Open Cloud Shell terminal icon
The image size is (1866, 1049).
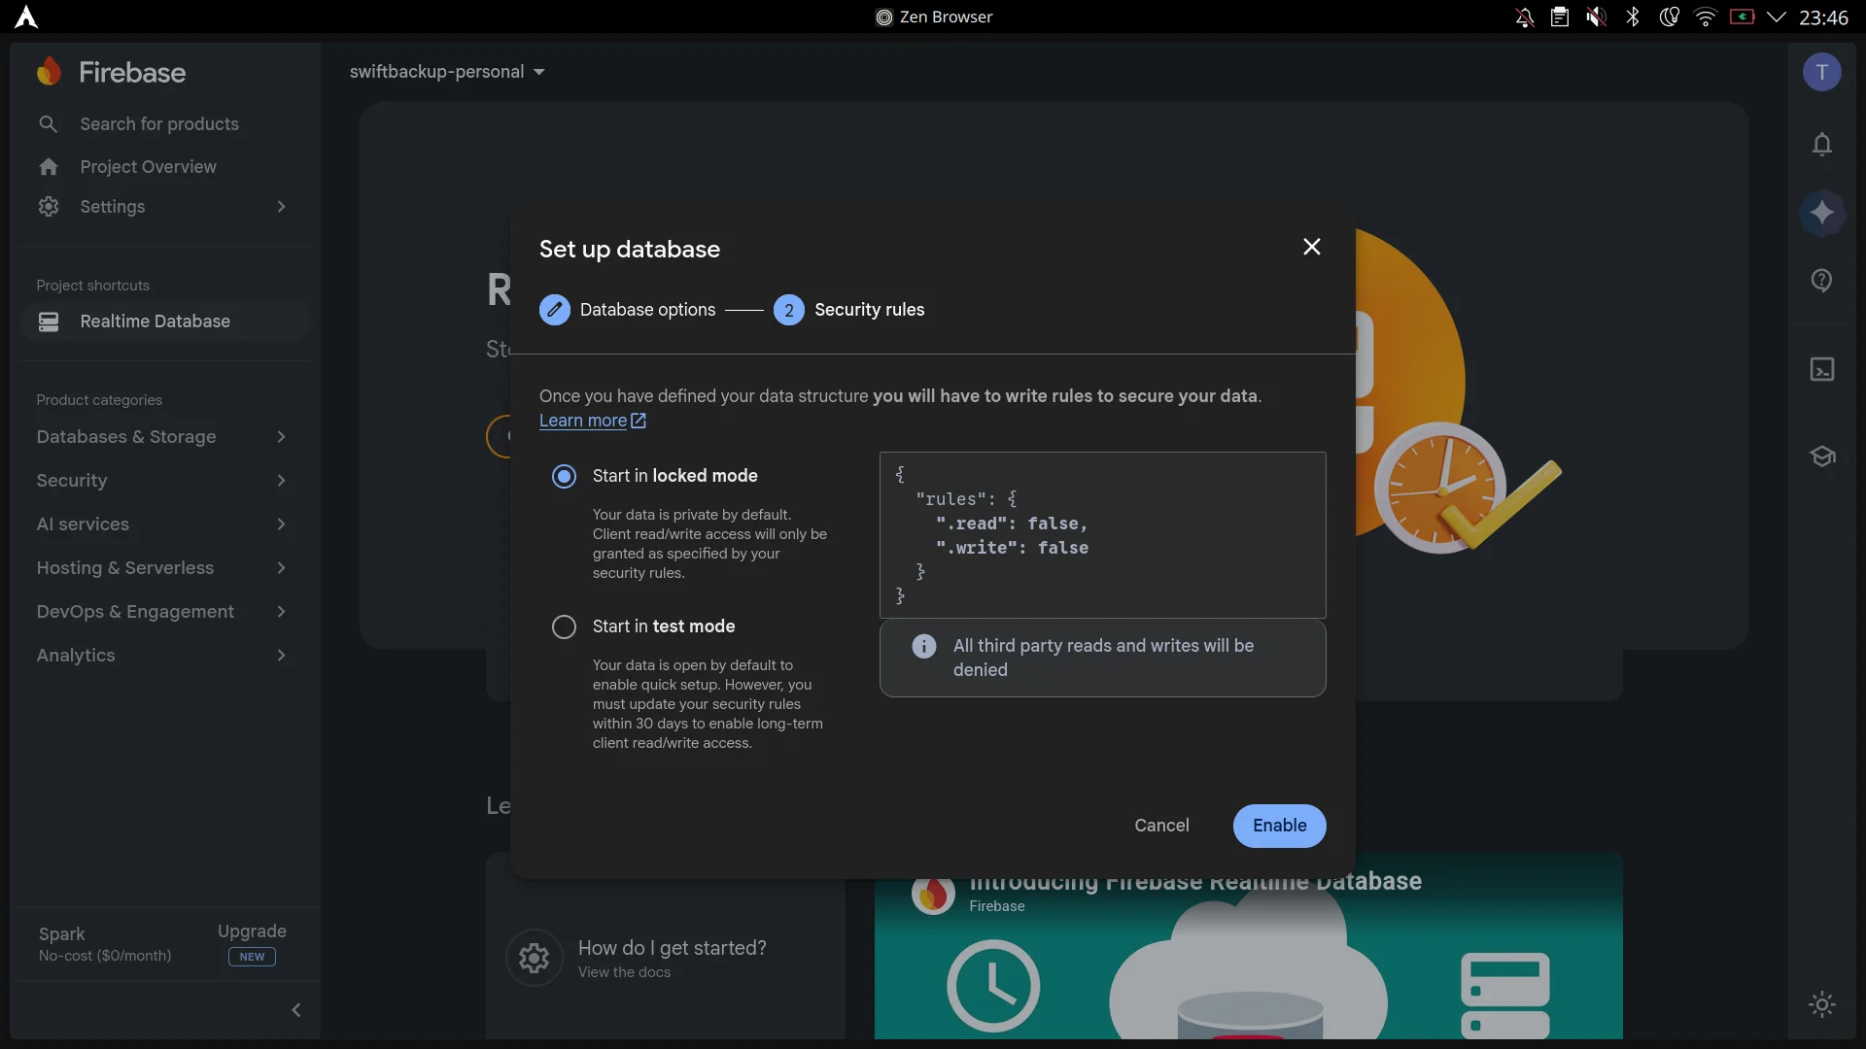[x=1822, y=370]
